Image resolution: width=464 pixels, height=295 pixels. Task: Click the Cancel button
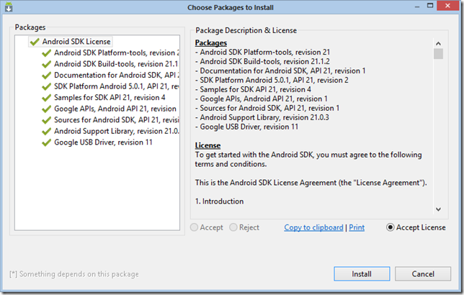(x=423, y=273)
